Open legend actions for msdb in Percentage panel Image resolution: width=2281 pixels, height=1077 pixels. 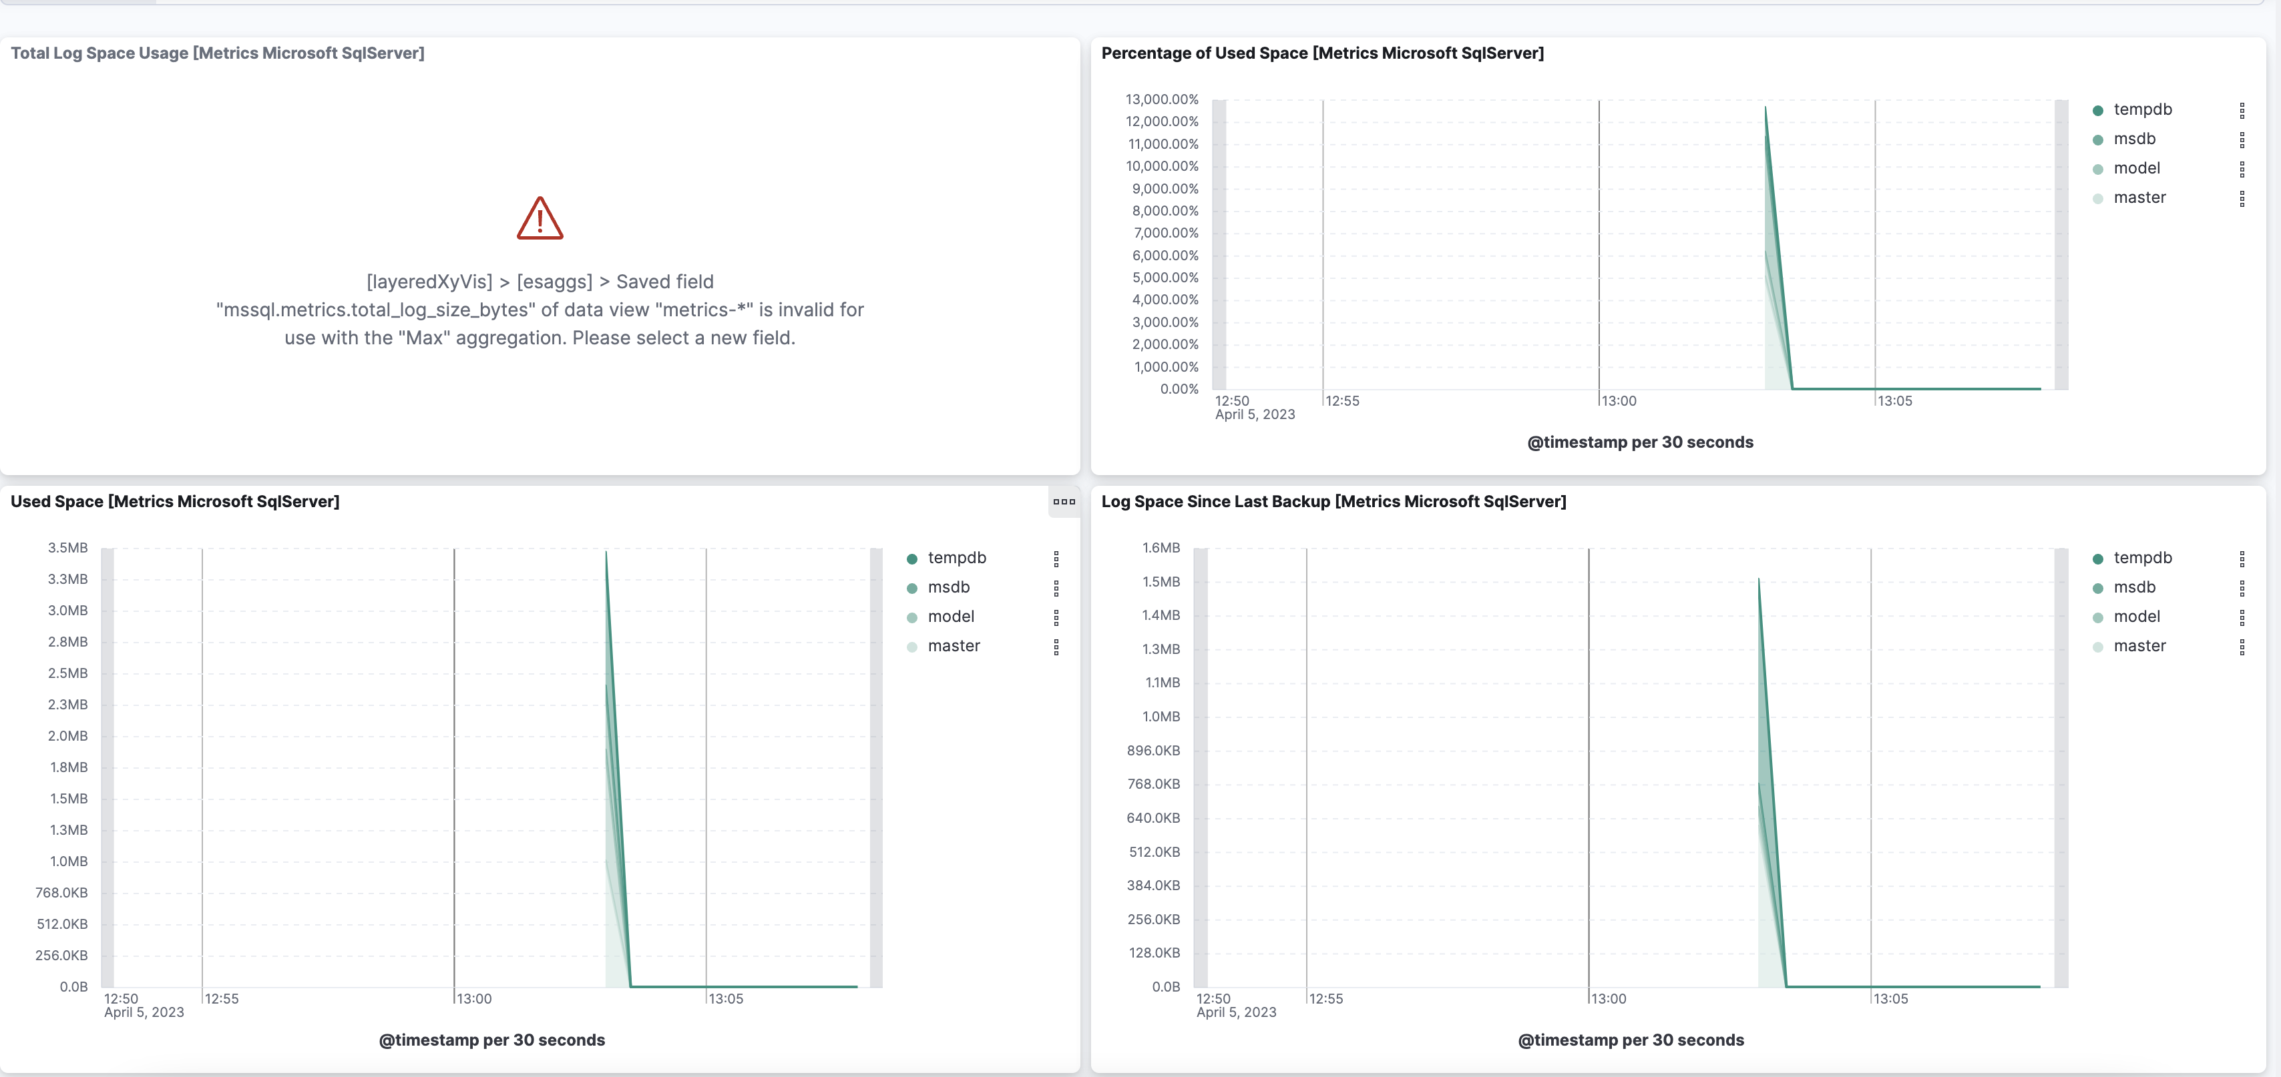point(2243,139)
